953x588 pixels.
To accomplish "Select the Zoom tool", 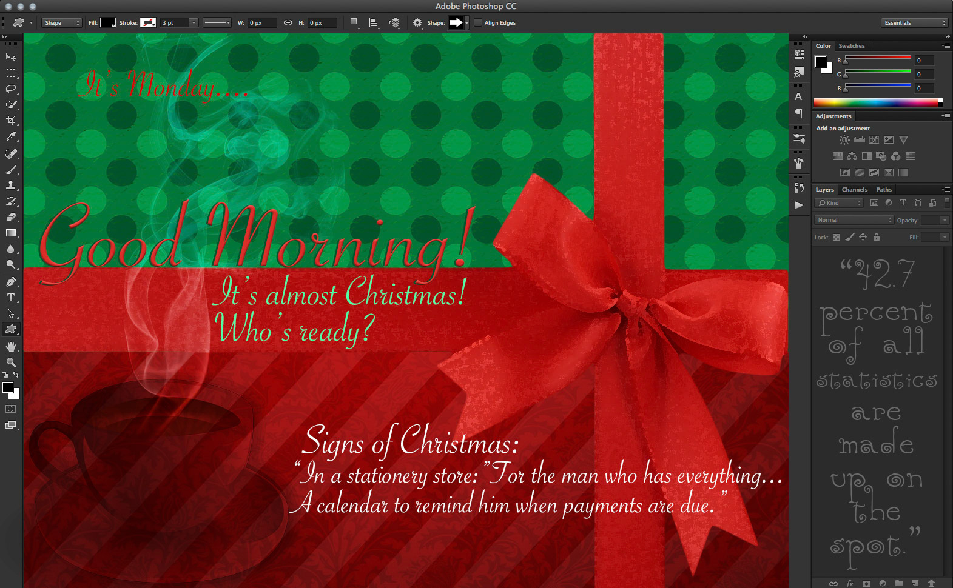I will point(11,362).
